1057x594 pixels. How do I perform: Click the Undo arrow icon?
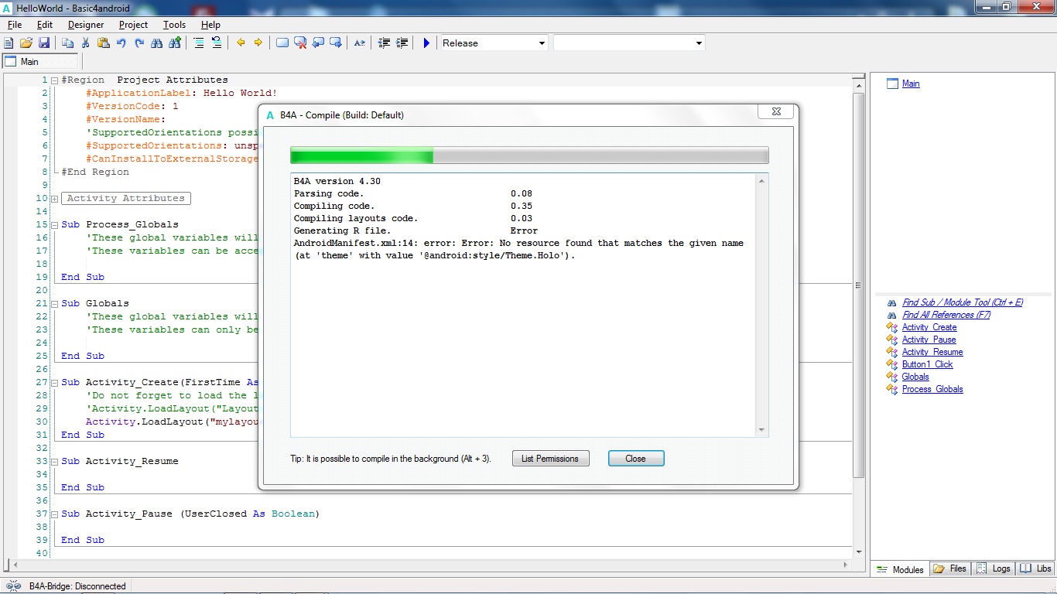121,43
